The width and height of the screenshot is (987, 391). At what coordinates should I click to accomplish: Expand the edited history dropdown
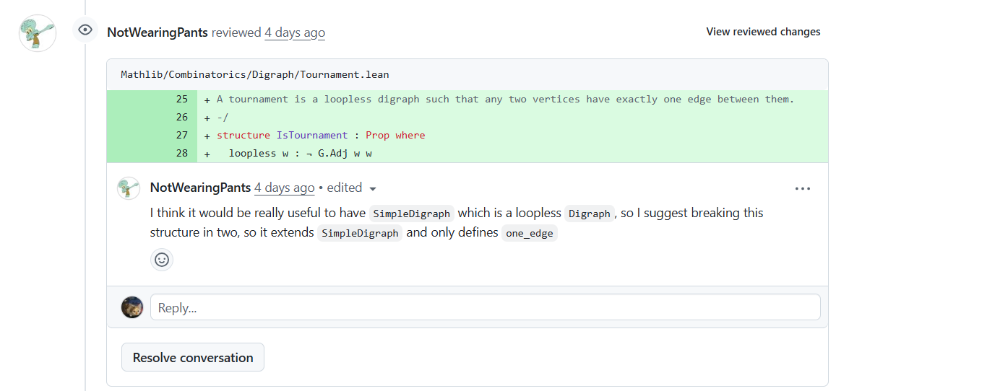pyautogui.click(x=373, y=188)
